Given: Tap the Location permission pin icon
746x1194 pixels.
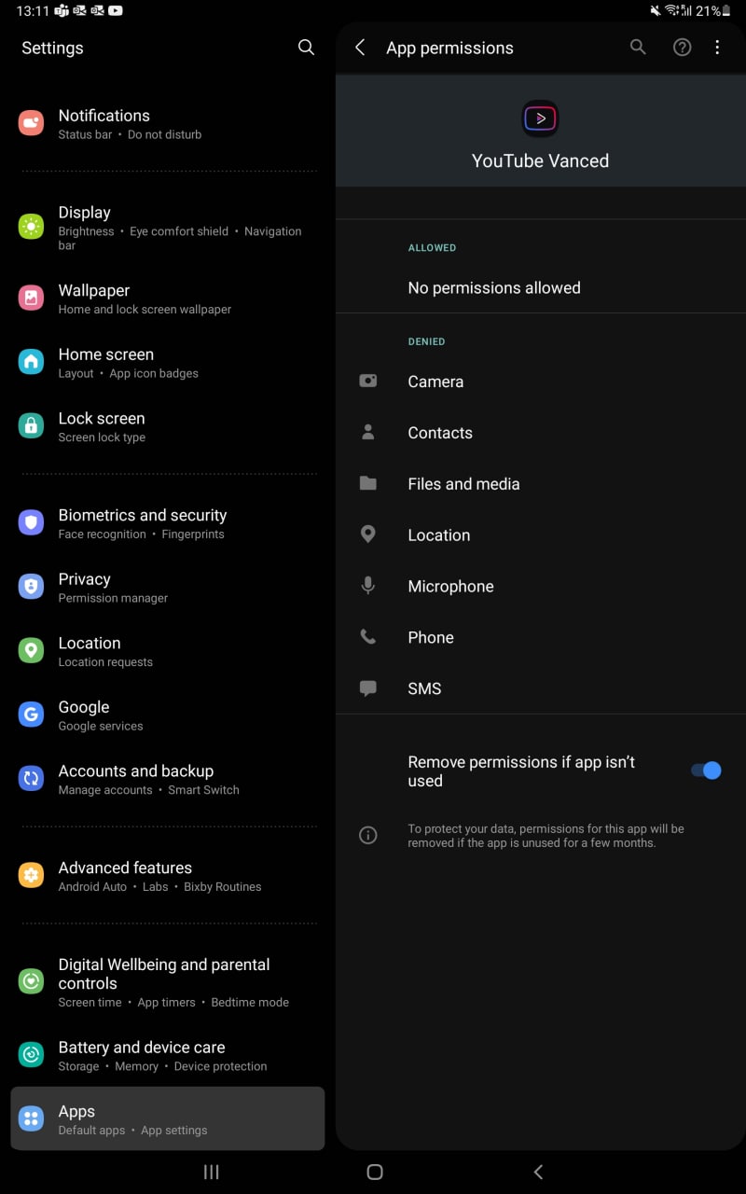Looking at the screenshot, I should pyautogui.click(x=368, y=535).
